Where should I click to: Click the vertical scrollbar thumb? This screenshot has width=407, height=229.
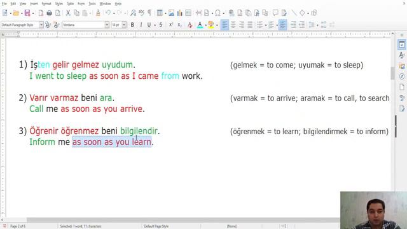[392, 73]
